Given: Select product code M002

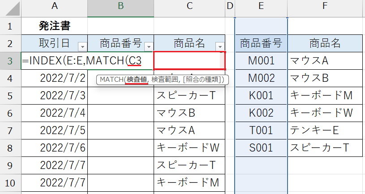Looking at the screenshot, I should 261,78.
